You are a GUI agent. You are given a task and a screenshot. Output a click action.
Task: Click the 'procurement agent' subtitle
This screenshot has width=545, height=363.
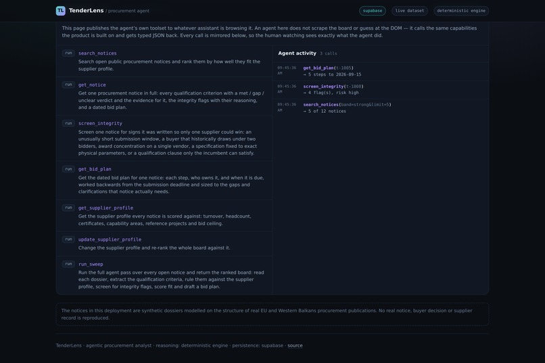point(128,11)
